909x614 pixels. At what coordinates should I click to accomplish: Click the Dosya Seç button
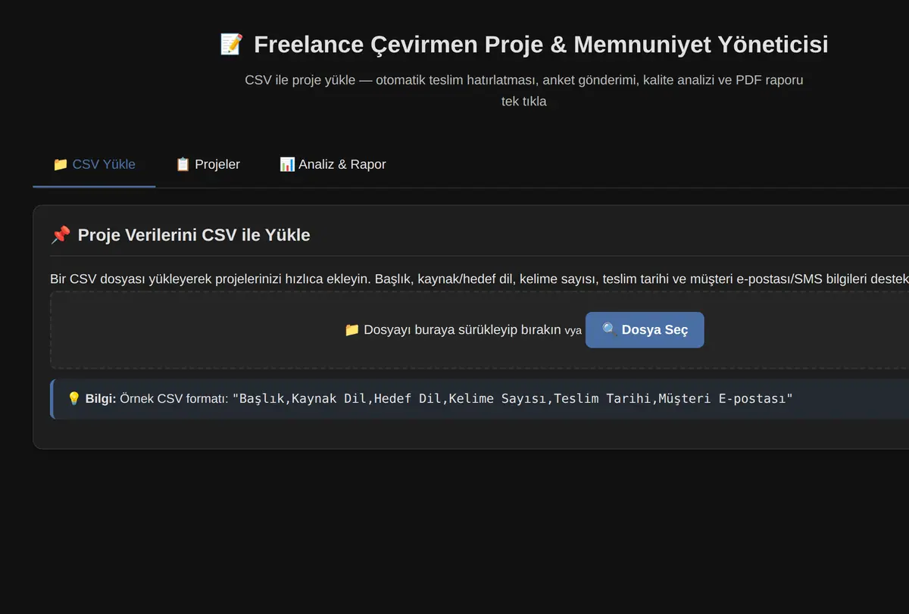point(645,330)
